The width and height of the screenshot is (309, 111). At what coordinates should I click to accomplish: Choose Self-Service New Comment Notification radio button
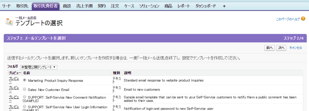click(x=24, y=97)
